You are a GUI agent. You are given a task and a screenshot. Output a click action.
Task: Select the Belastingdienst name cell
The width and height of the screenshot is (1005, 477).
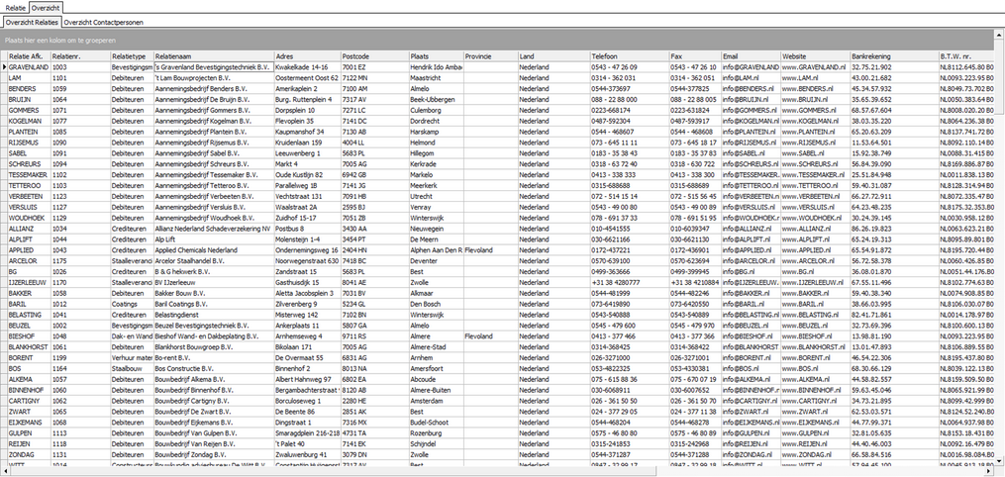click(x=214, y=315)
